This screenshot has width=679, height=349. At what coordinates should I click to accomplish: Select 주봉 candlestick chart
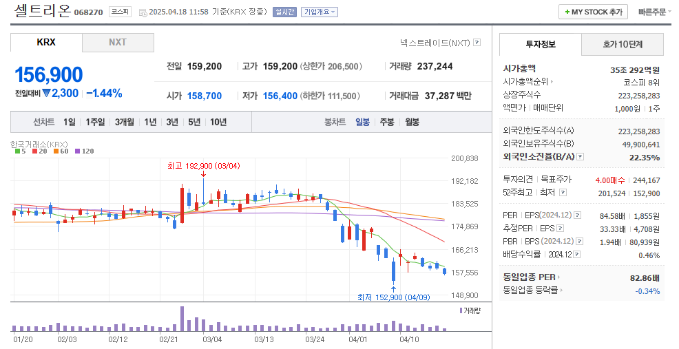coord(387,122)
